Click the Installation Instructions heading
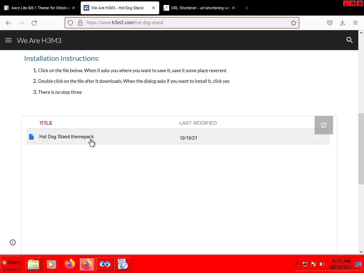The image size is (364, 273). 62,58
